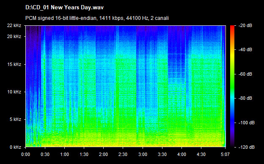264x164 pixels.
Task: Click the '-80 dB' scale label
Action: 245,98
